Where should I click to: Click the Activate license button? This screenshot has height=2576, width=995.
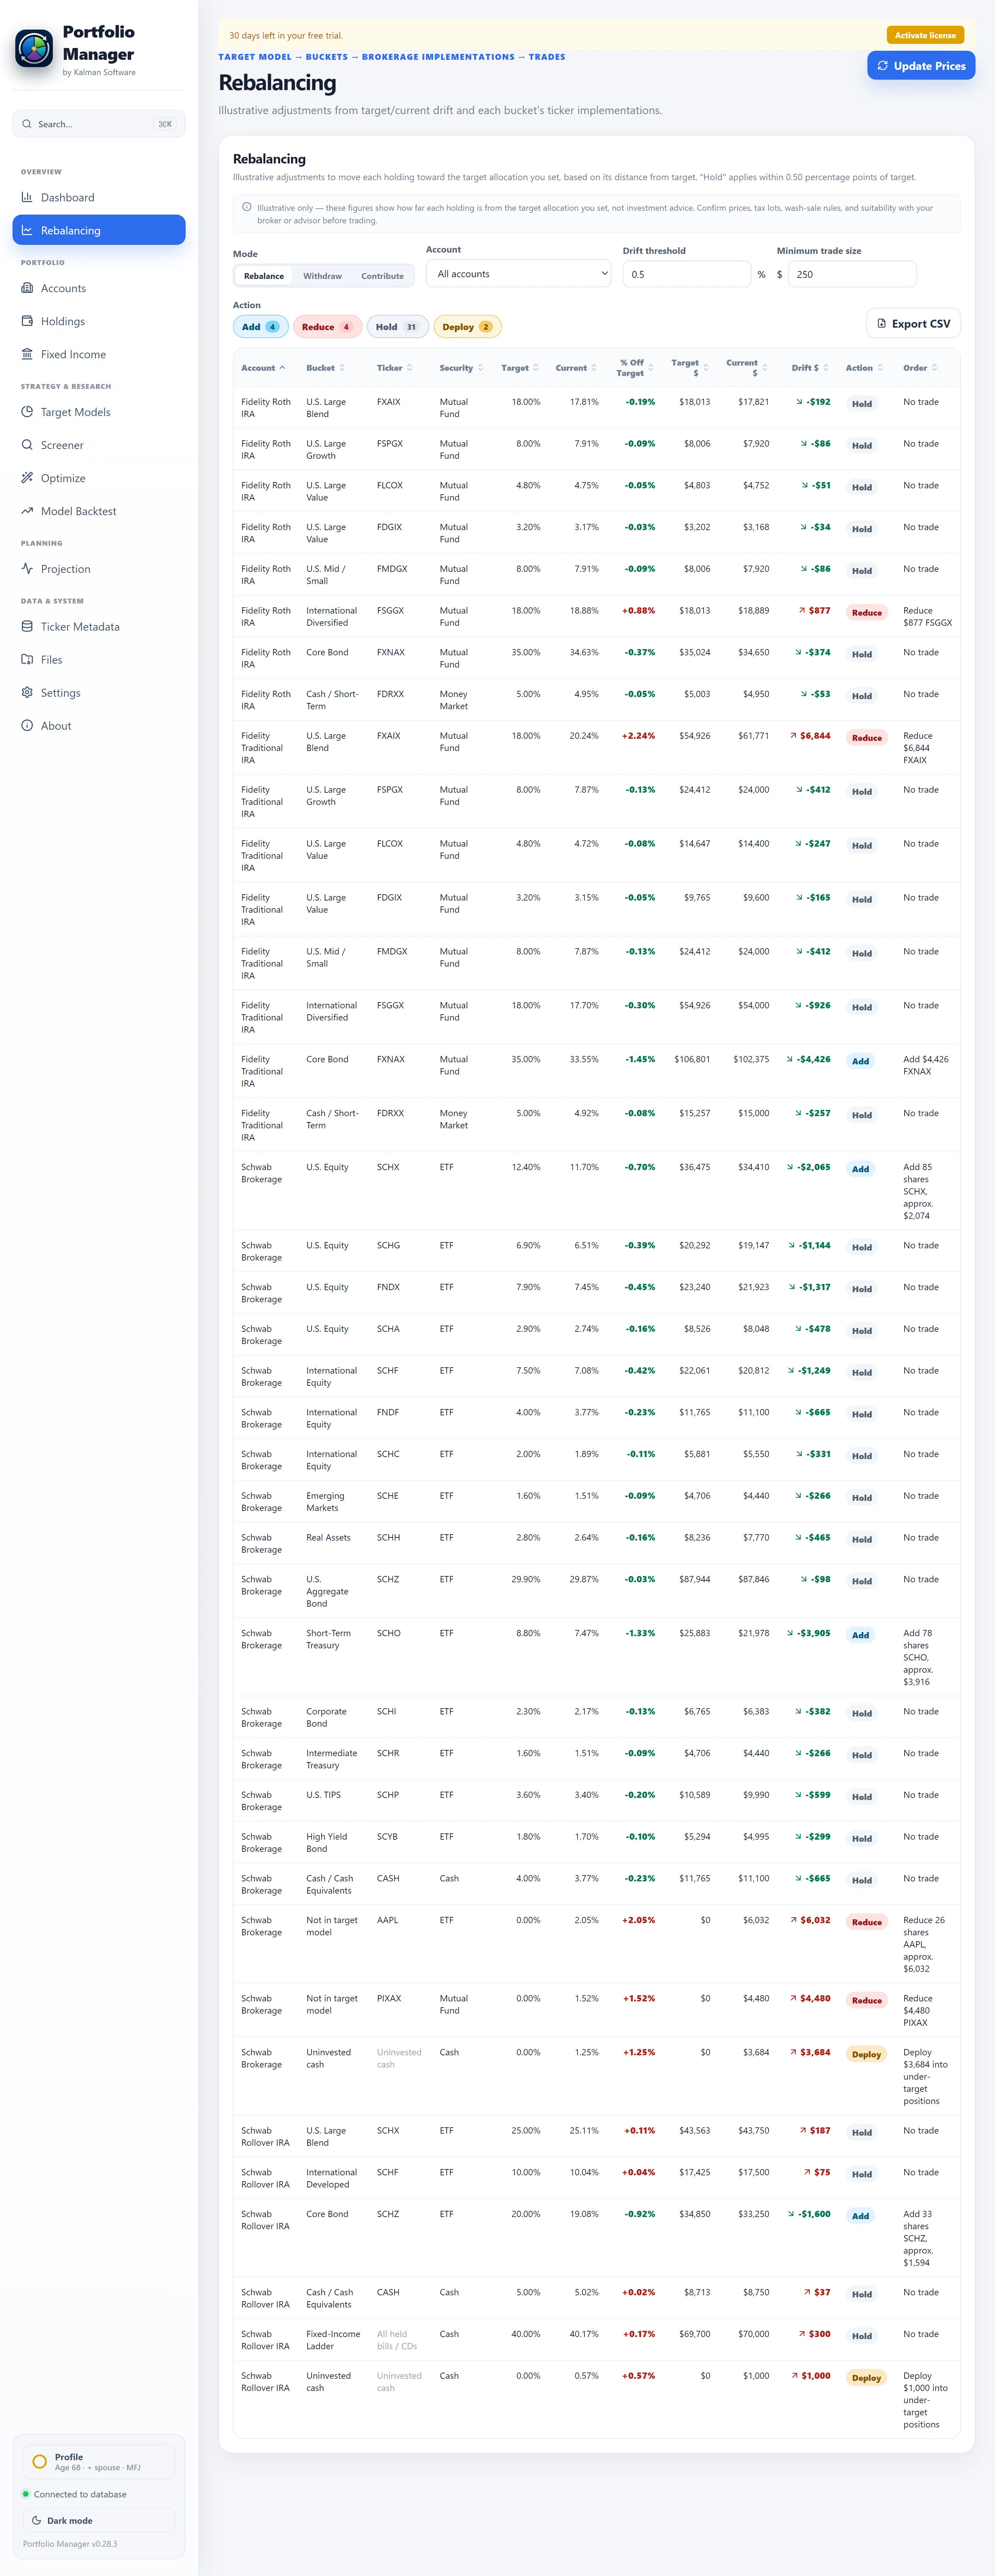tap(925, 35)
